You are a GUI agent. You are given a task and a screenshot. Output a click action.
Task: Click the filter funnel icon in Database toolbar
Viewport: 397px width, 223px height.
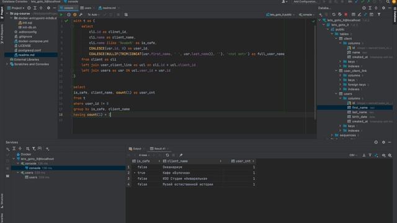click(379, 15)
